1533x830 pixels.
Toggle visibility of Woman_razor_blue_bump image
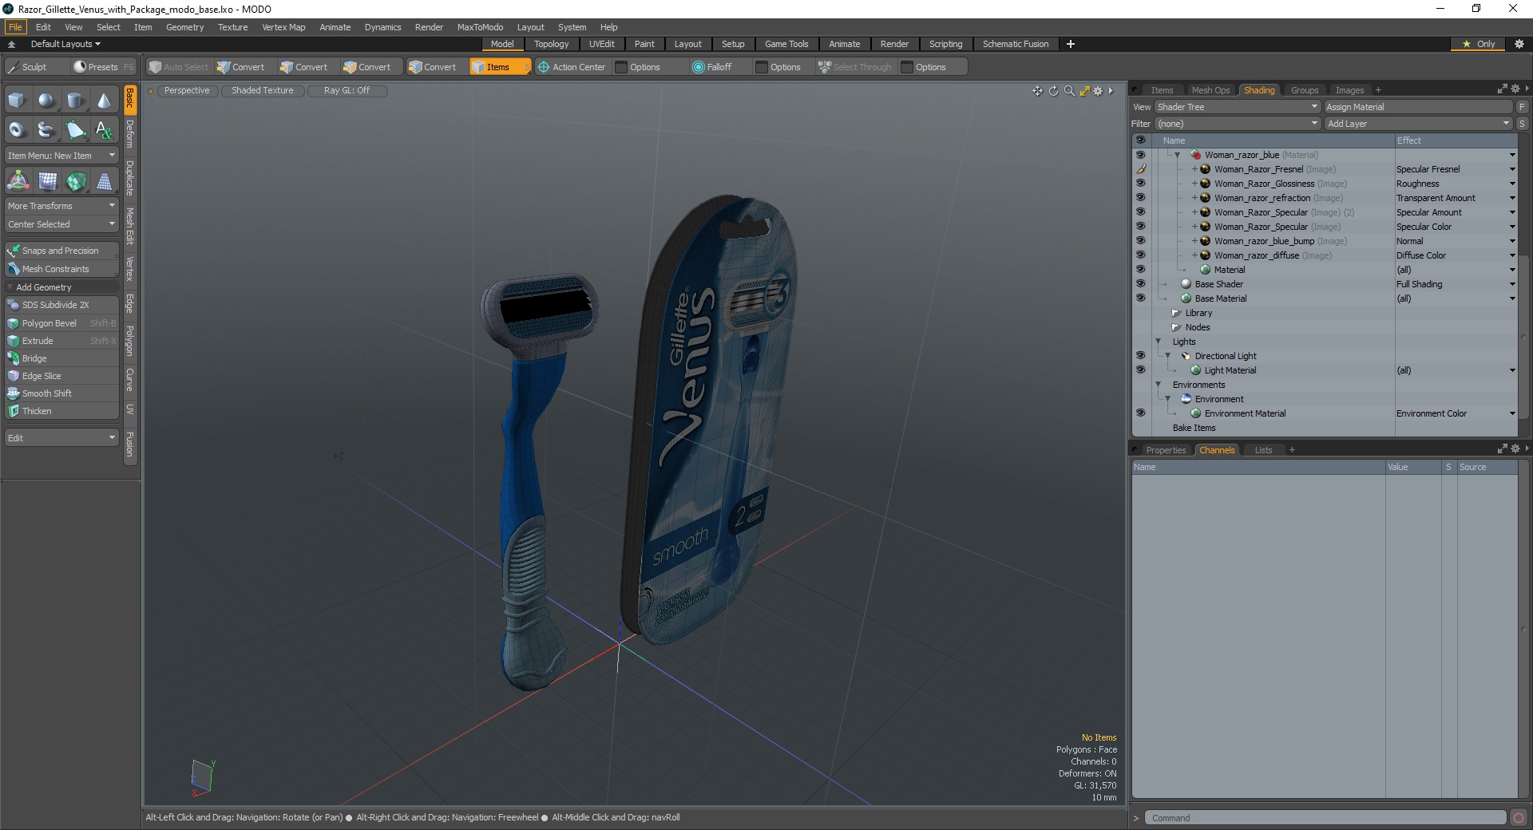(x=1140, y=241)
